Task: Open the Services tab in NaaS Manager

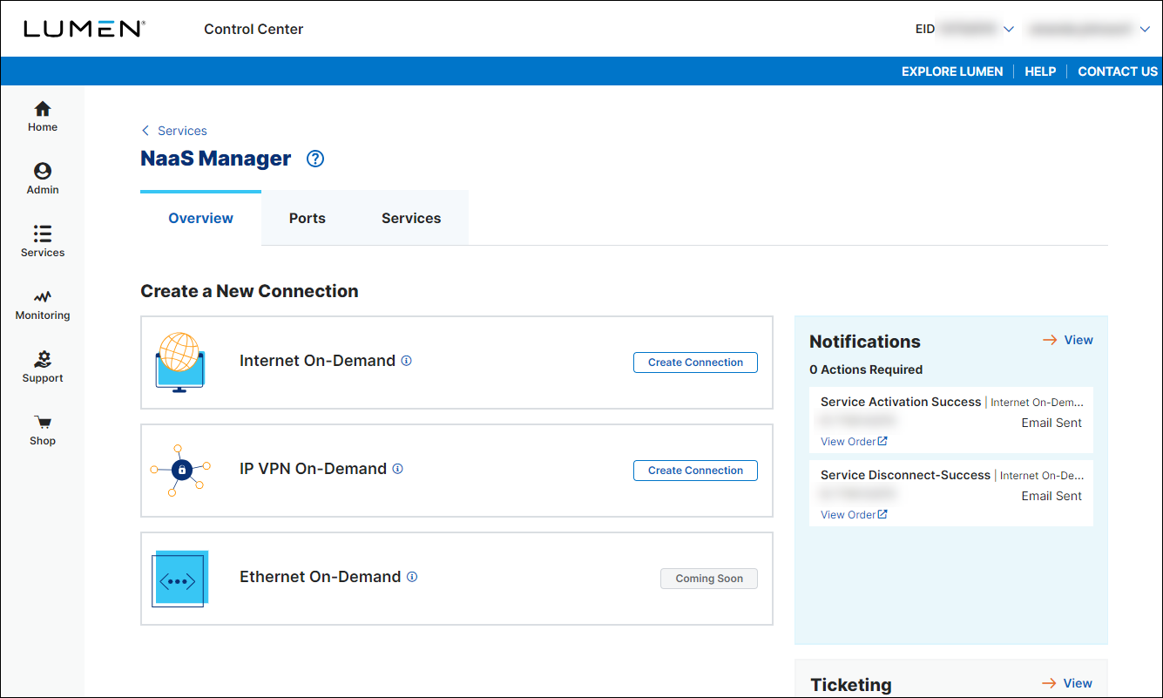Action: (411, 218)
